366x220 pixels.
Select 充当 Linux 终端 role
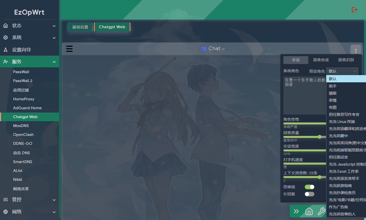click(x=346, y=122)
